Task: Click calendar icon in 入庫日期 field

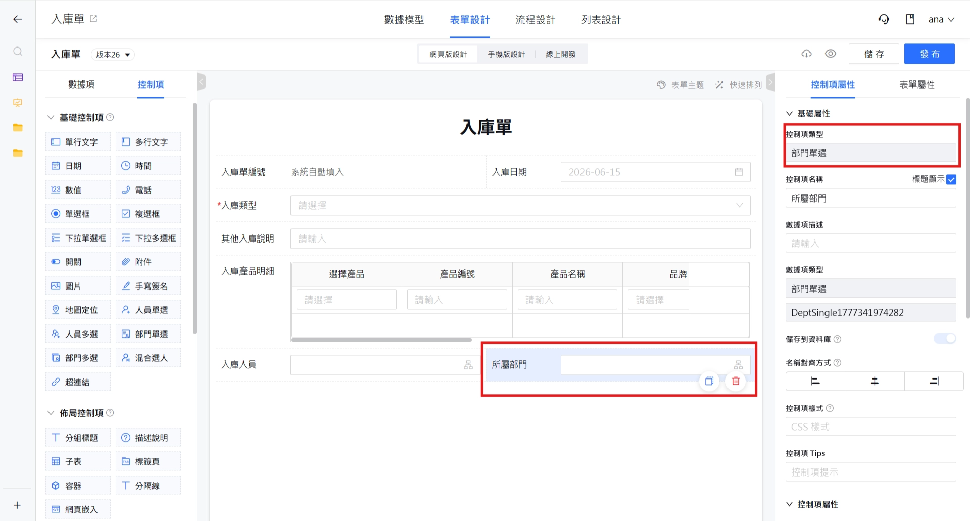Action: pyautogui.click(x=739, y=172)
